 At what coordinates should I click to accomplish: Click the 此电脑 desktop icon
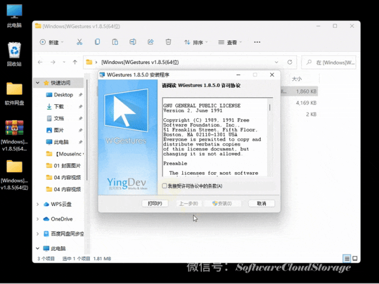[x=14, y=16]
